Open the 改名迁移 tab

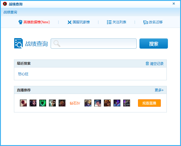pos(156,22)
